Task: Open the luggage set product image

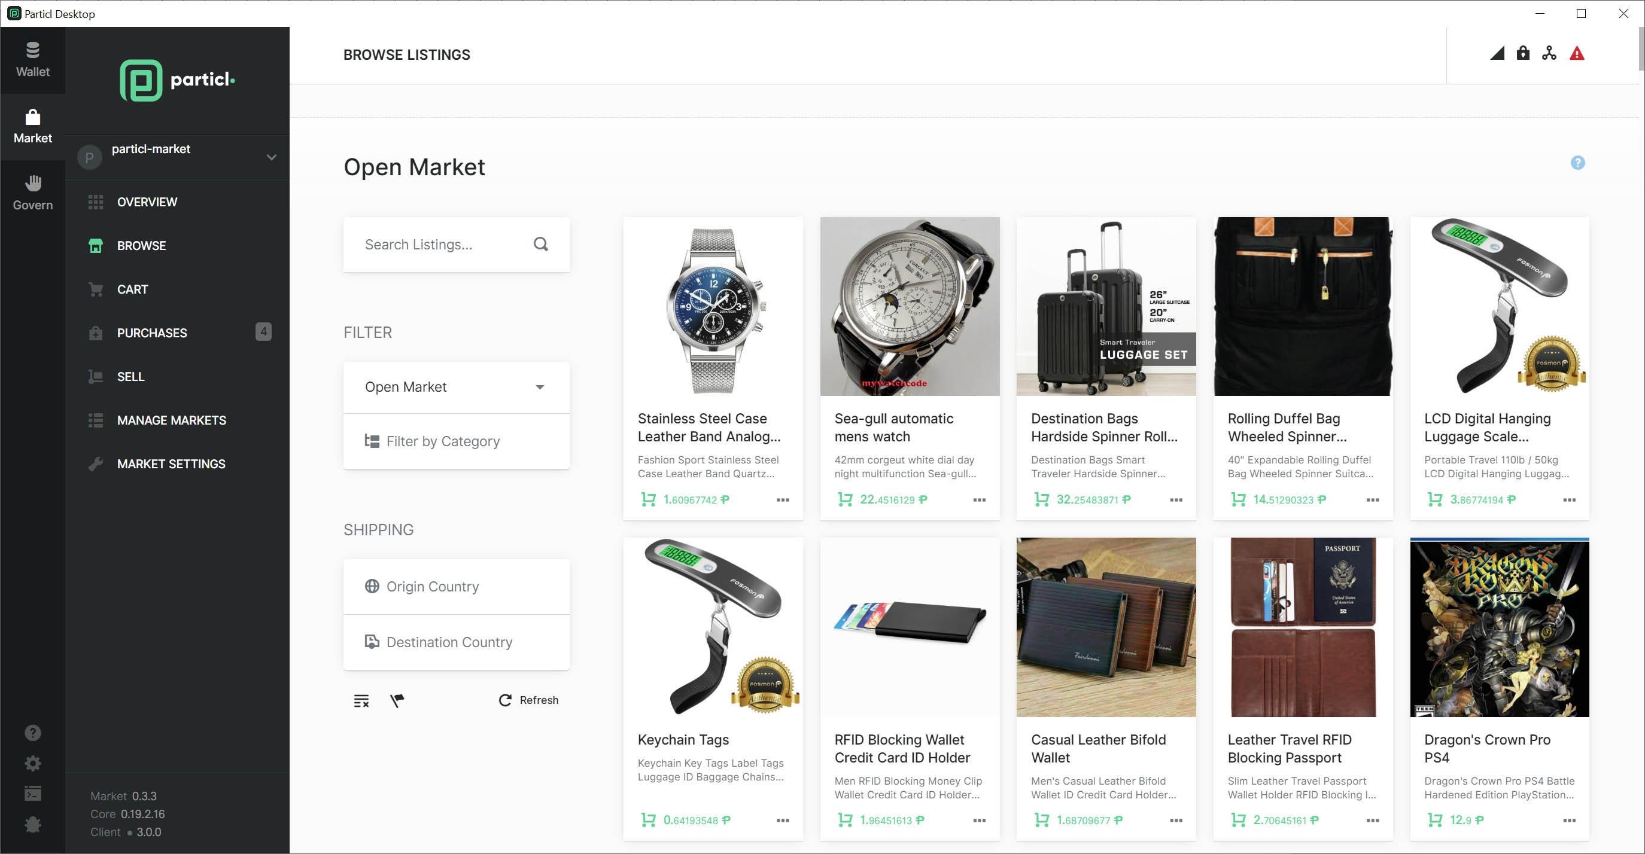Action: point(1106,306)
